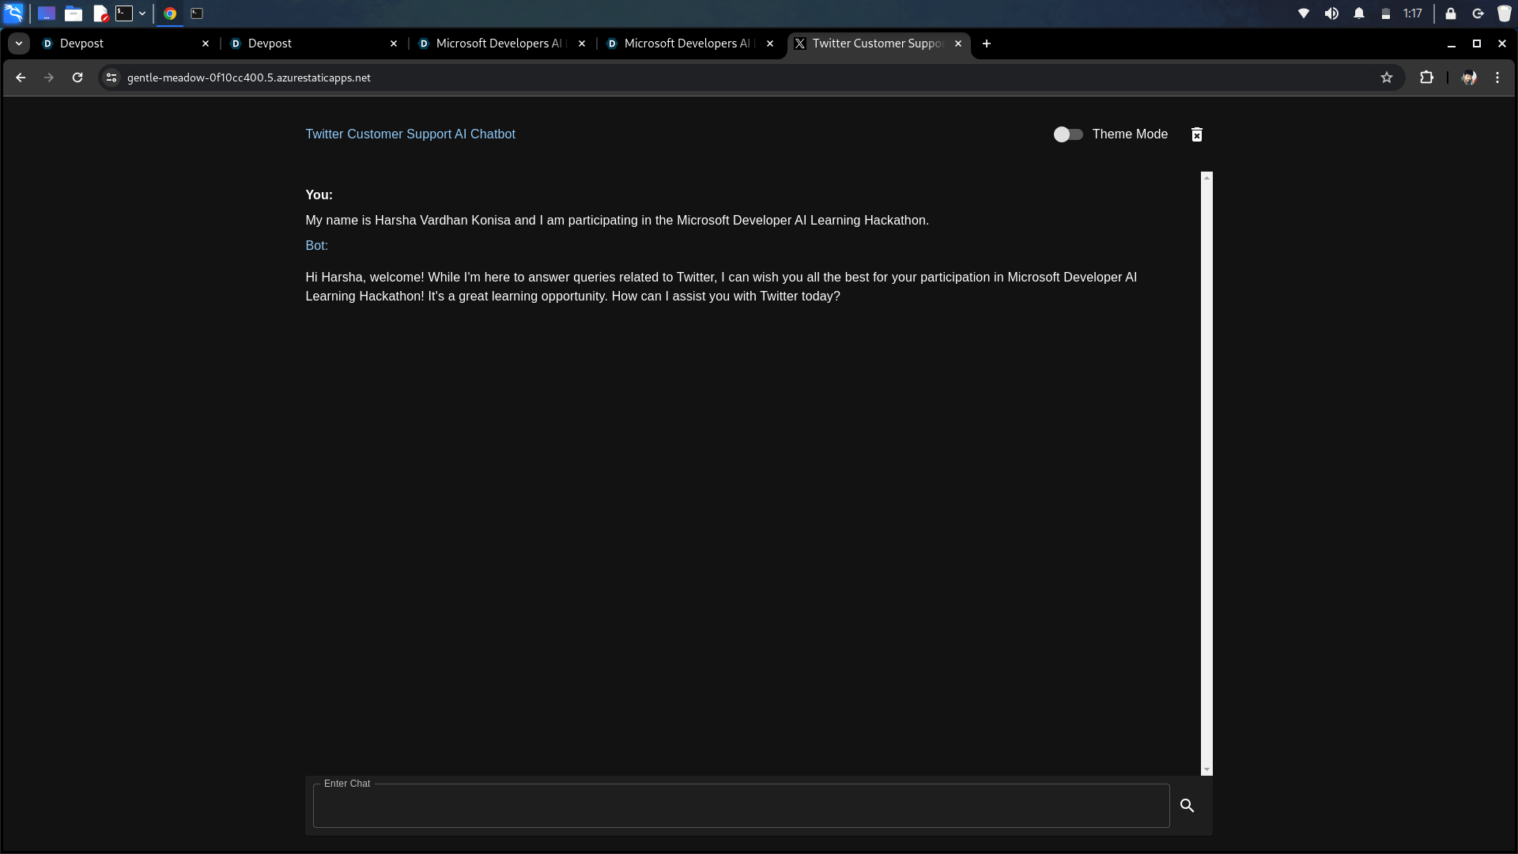The height and width of the screenshot is (854, 1518).
Task: Reload the current page
Action: pyautogui.click(x=77, y=77)
